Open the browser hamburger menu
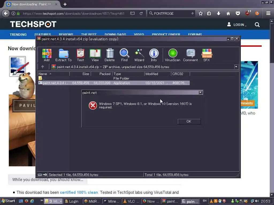 (268, 13)
